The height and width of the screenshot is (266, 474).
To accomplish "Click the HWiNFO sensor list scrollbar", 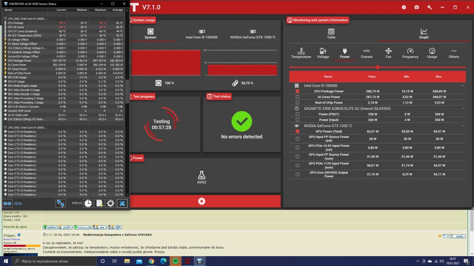I will coord(127,92).
